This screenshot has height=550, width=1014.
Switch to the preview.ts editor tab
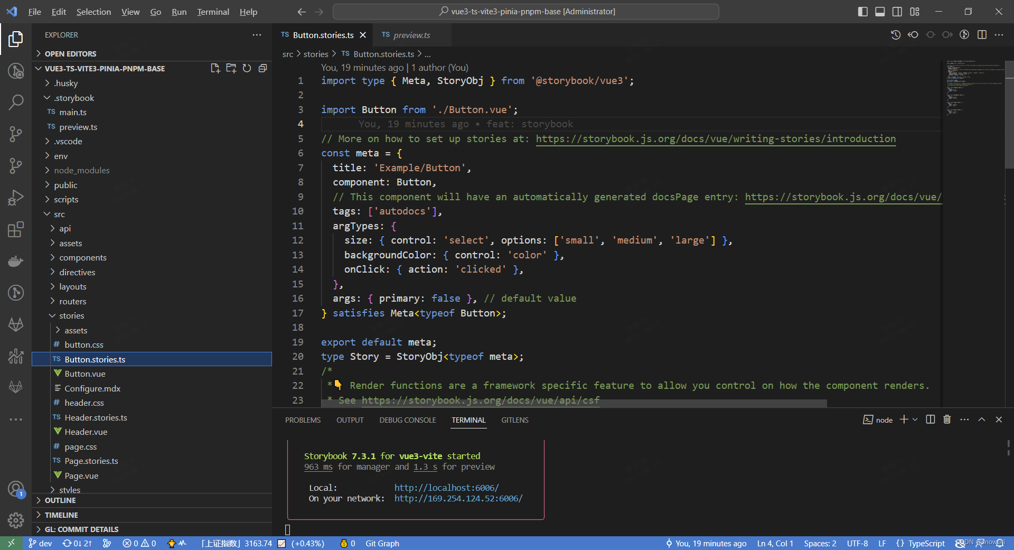[x=412, y=35]
